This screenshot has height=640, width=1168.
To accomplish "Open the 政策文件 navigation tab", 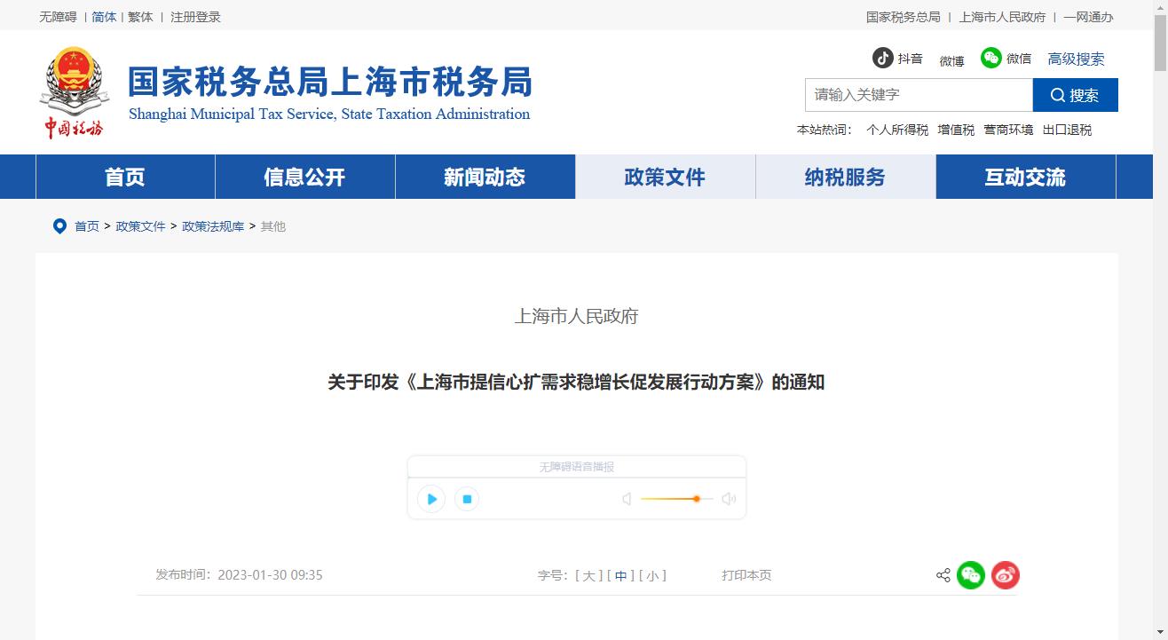I will 665,177.
